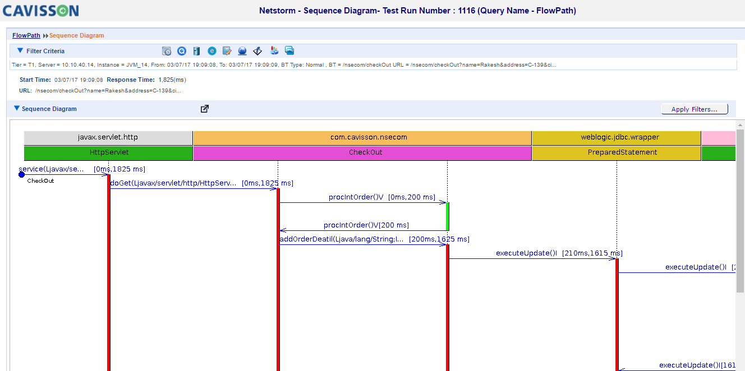This screenshot has width=745, height=371.
Task: Click the Start Time 03/07/17 19:09:08 value
Action: click(79, 80)
